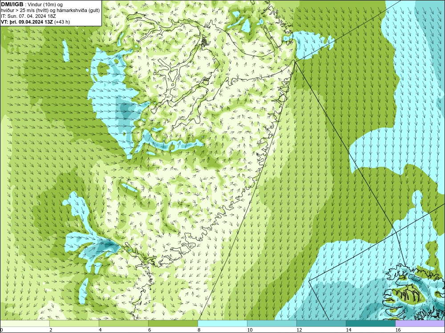Screen dimensions: 445x333
Task: Click the legend label '6'
Action: coord(150,330)
